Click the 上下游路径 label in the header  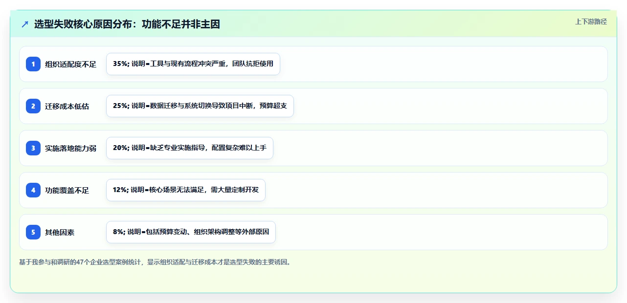tap(591, 22)
